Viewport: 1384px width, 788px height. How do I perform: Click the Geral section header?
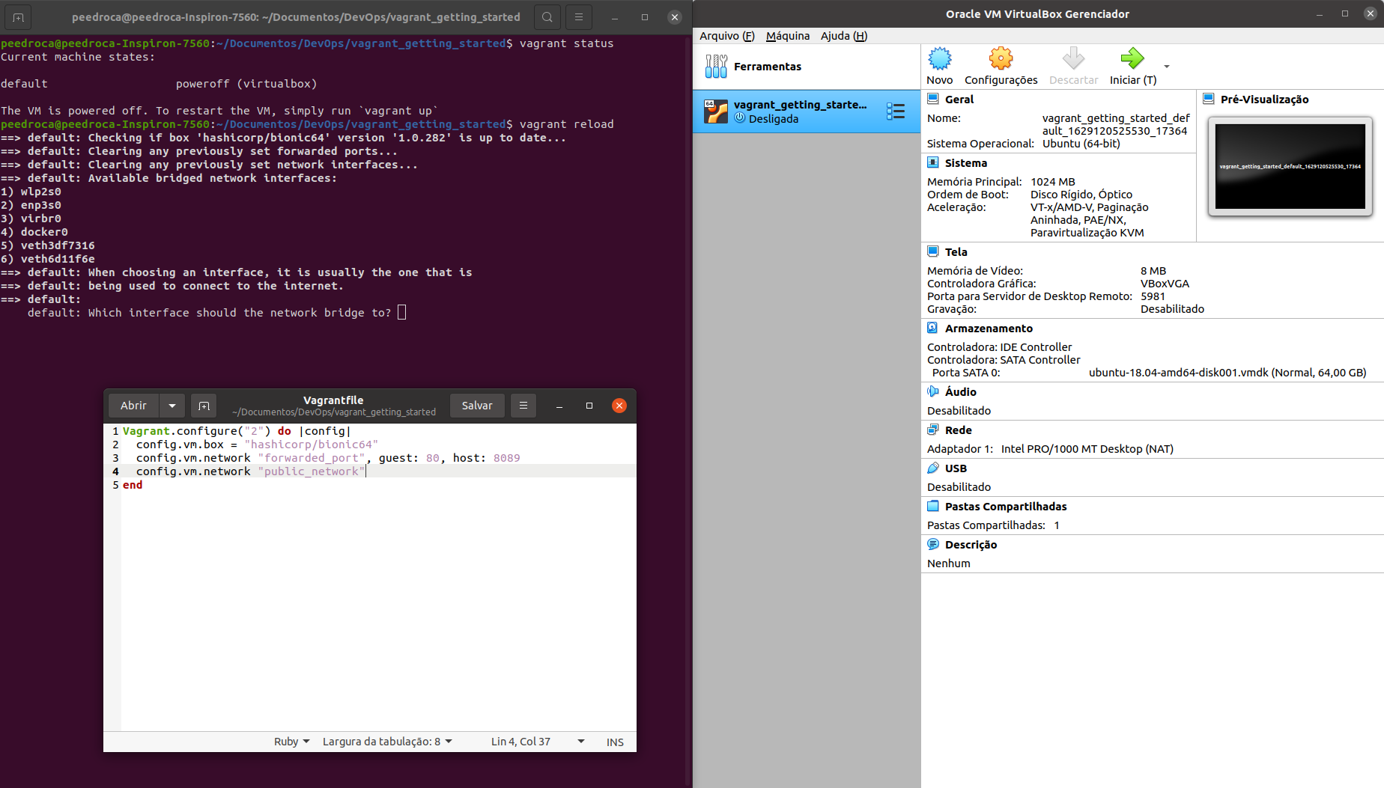[959, 100]
